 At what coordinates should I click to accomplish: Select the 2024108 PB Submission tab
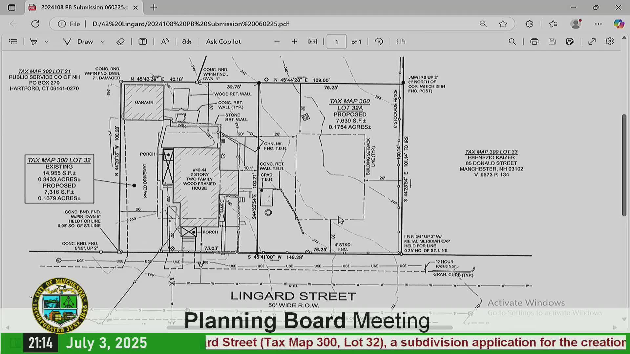pos(82,7)
